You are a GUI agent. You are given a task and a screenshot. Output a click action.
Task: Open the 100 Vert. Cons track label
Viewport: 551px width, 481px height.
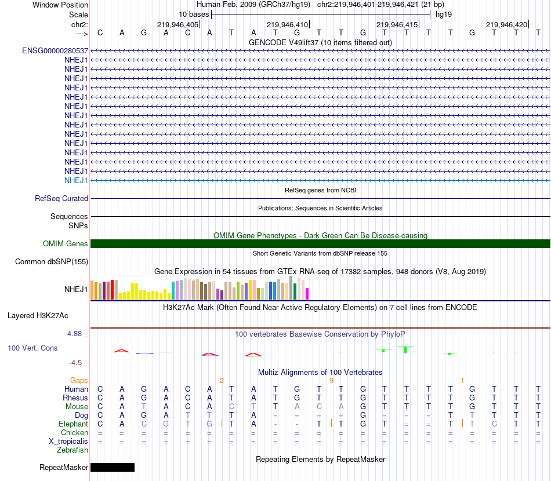coord(32,348)
